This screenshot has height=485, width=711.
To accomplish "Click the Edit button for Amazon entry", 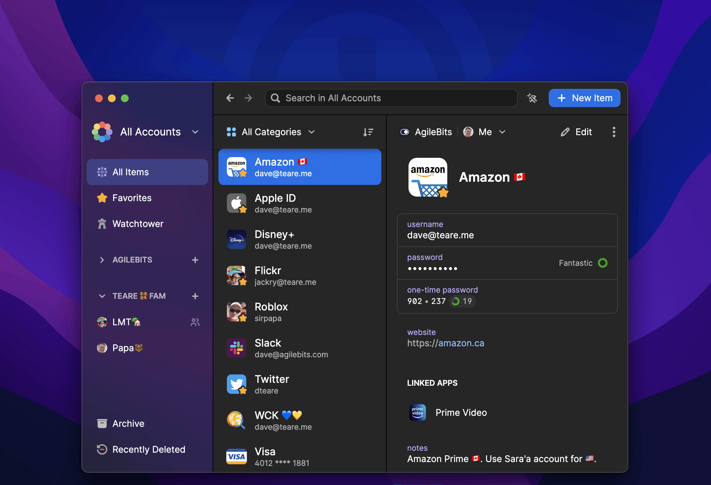I will click(x=577, y=132).
